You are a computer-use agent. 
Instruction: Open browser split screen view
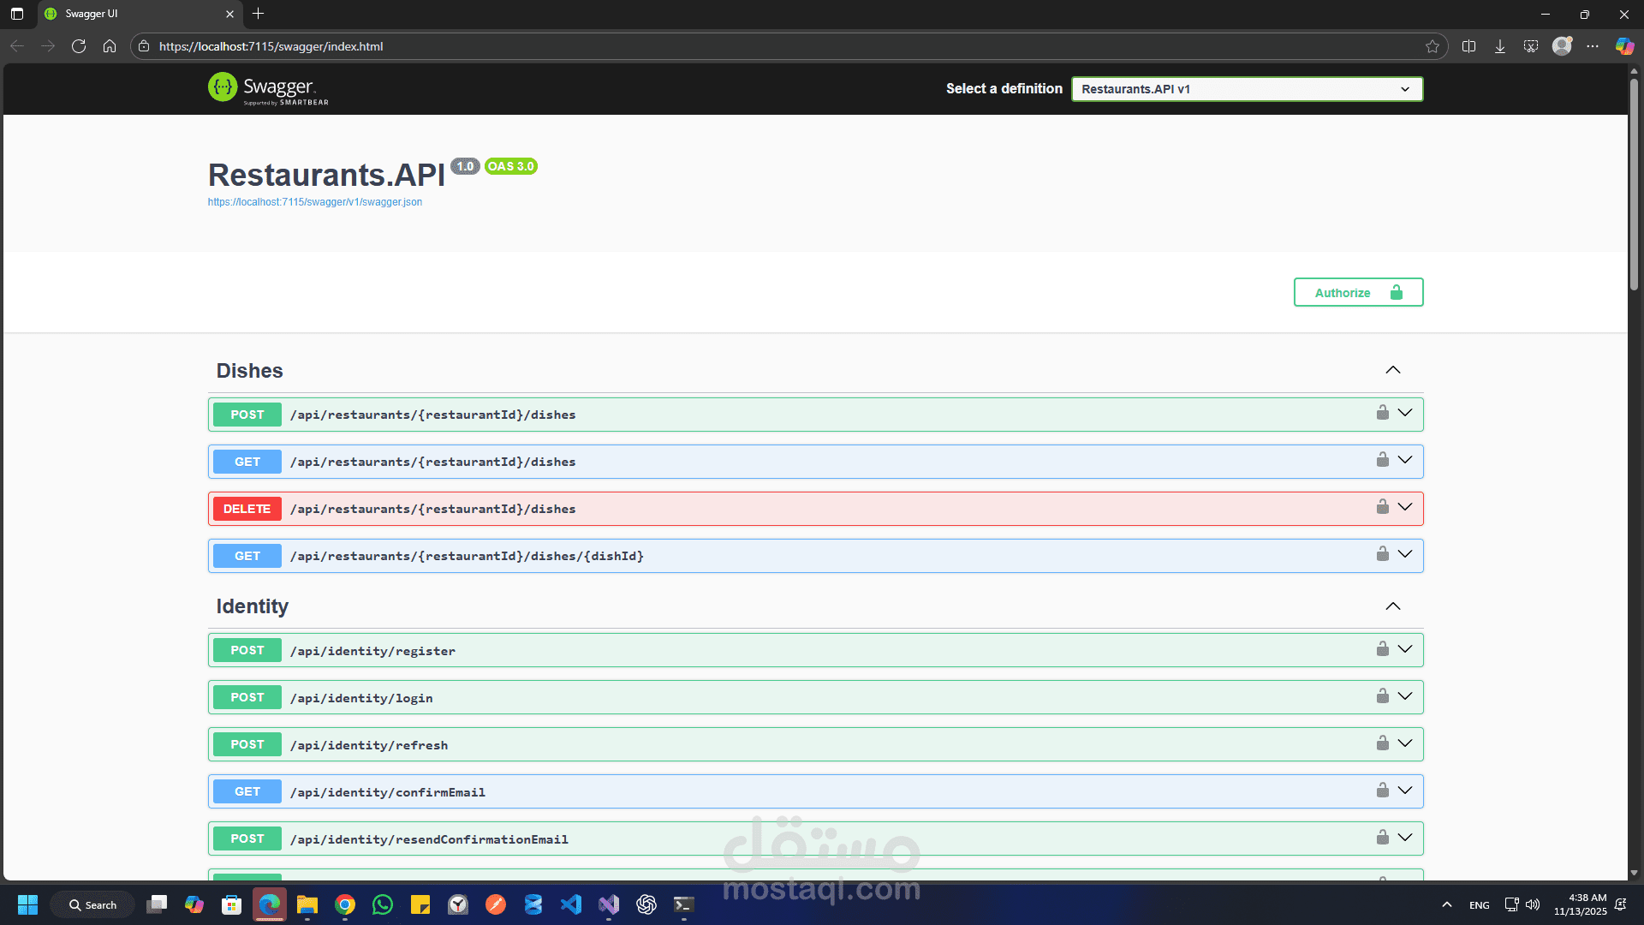(x=1469, y=46)
